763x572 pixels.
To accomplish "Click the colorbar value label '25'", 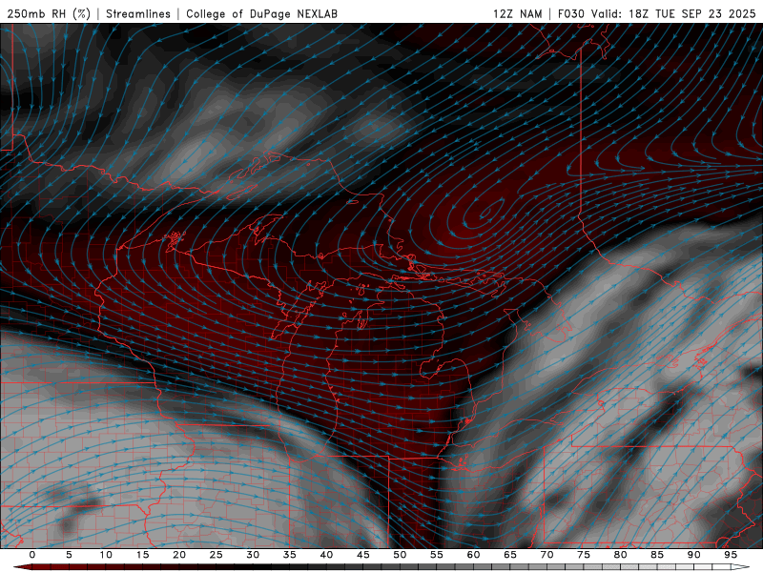I will click(217, 555).
